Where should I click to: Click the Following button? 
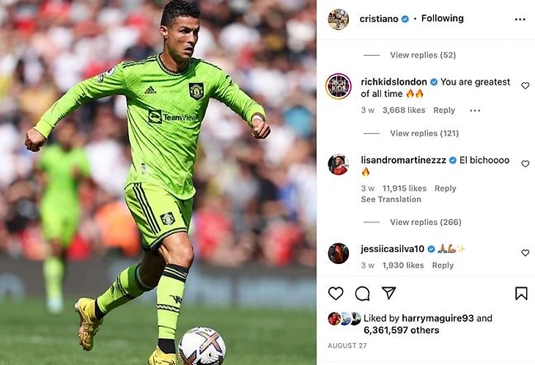tap(442, 18)
